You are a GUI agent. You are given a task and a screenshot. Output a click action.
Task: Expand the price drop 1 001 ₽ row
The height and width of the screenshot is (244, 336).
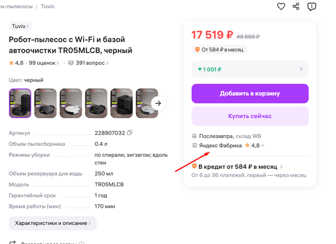tap(250, 69)
